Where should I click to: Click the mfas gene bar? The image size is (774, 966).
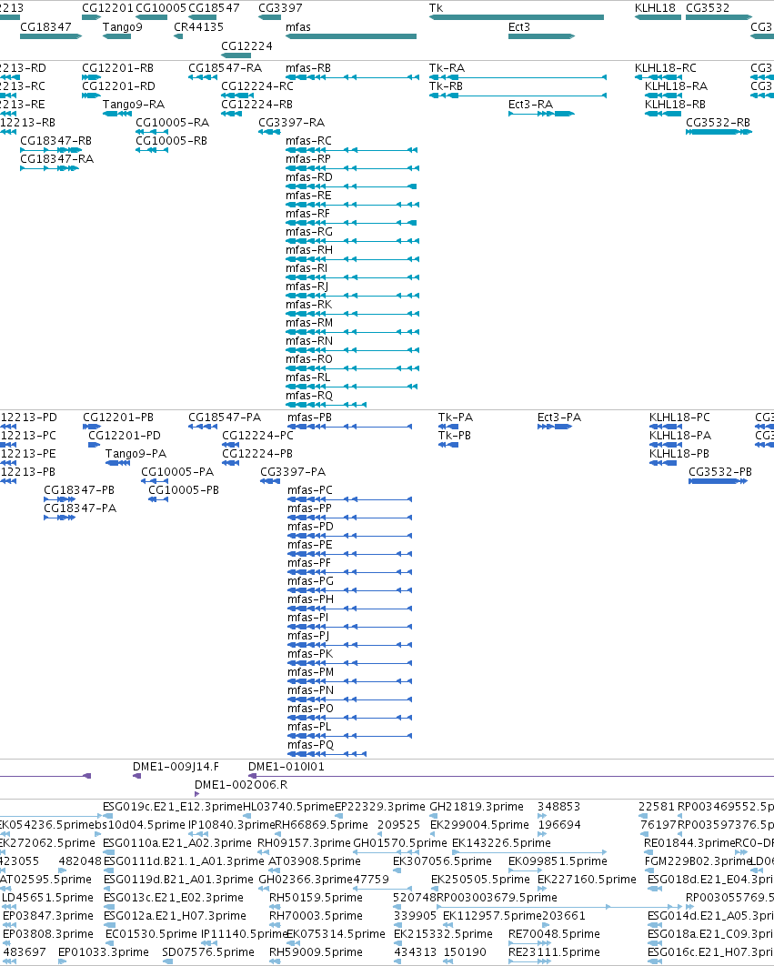click(x=351, y=36)
